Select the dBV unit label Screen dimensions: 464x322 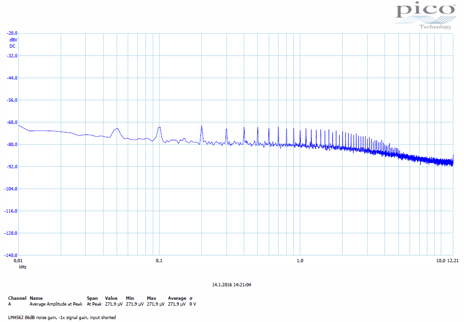click(x=13, y=40)
